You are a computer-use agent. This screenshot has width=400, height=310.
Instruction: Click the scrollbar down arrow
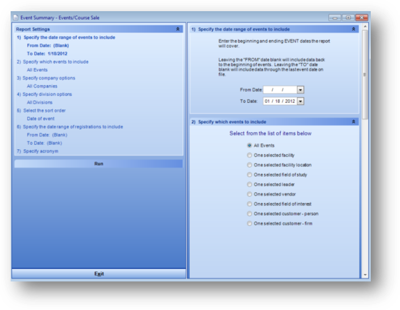(365, 275)
